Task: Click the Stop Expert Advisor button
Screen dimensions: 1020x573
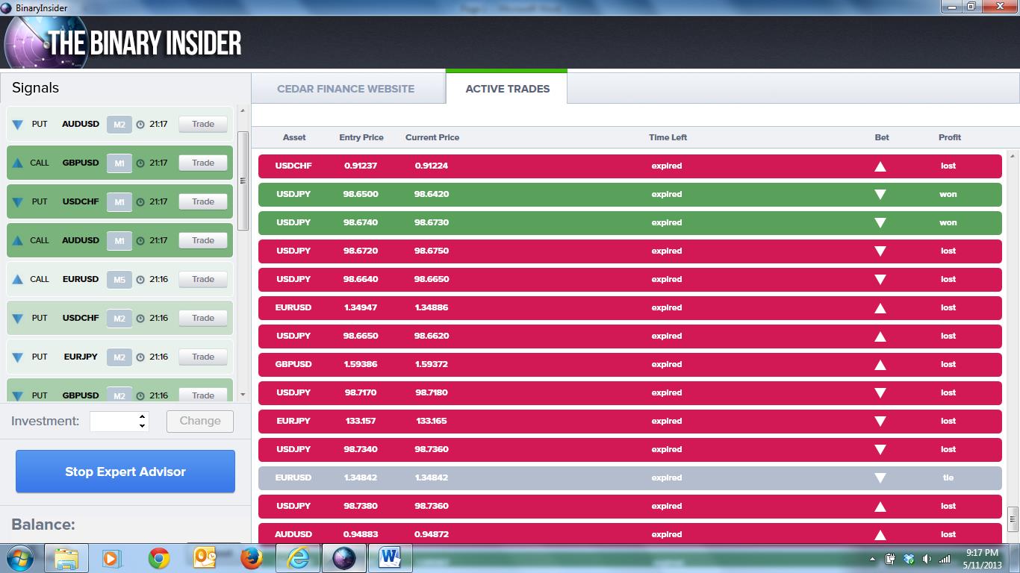Action: [x=125, y=472]
